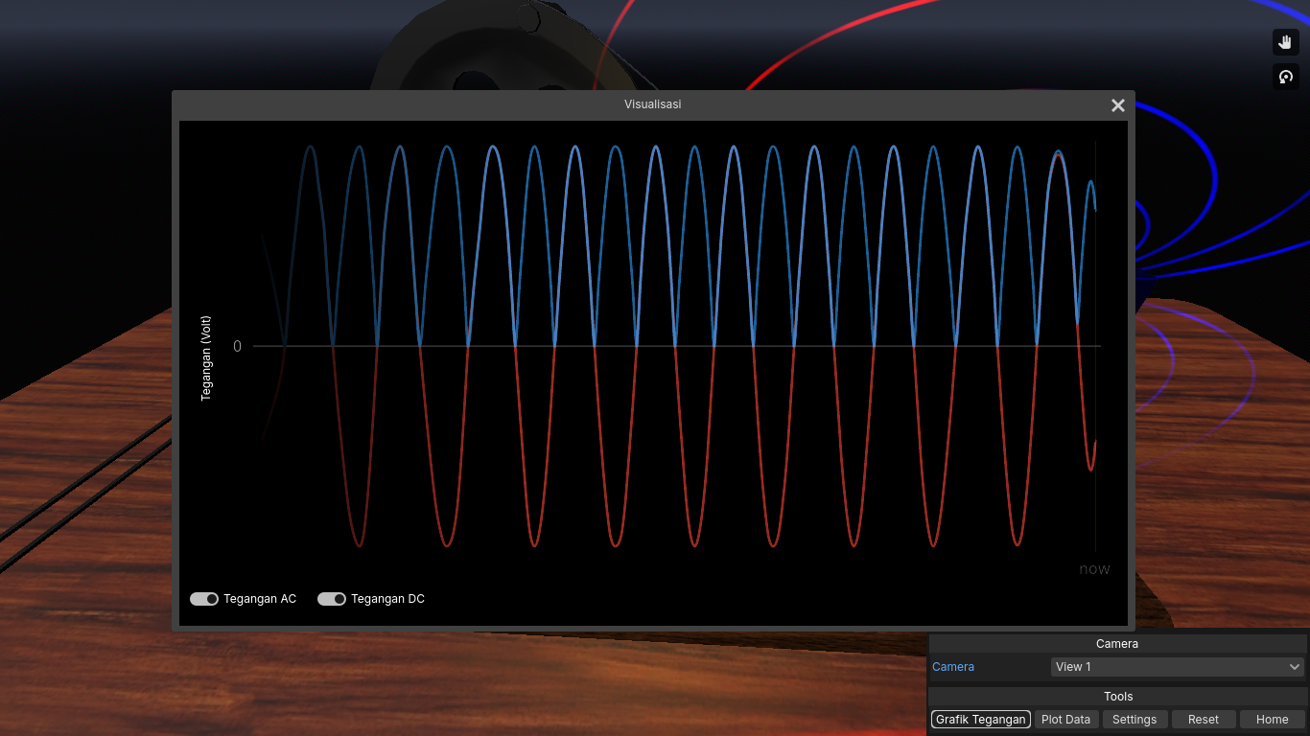Activate the hand pan tool icon
Viewport: 1310px width, 736px height.
tap(1285, 42)
